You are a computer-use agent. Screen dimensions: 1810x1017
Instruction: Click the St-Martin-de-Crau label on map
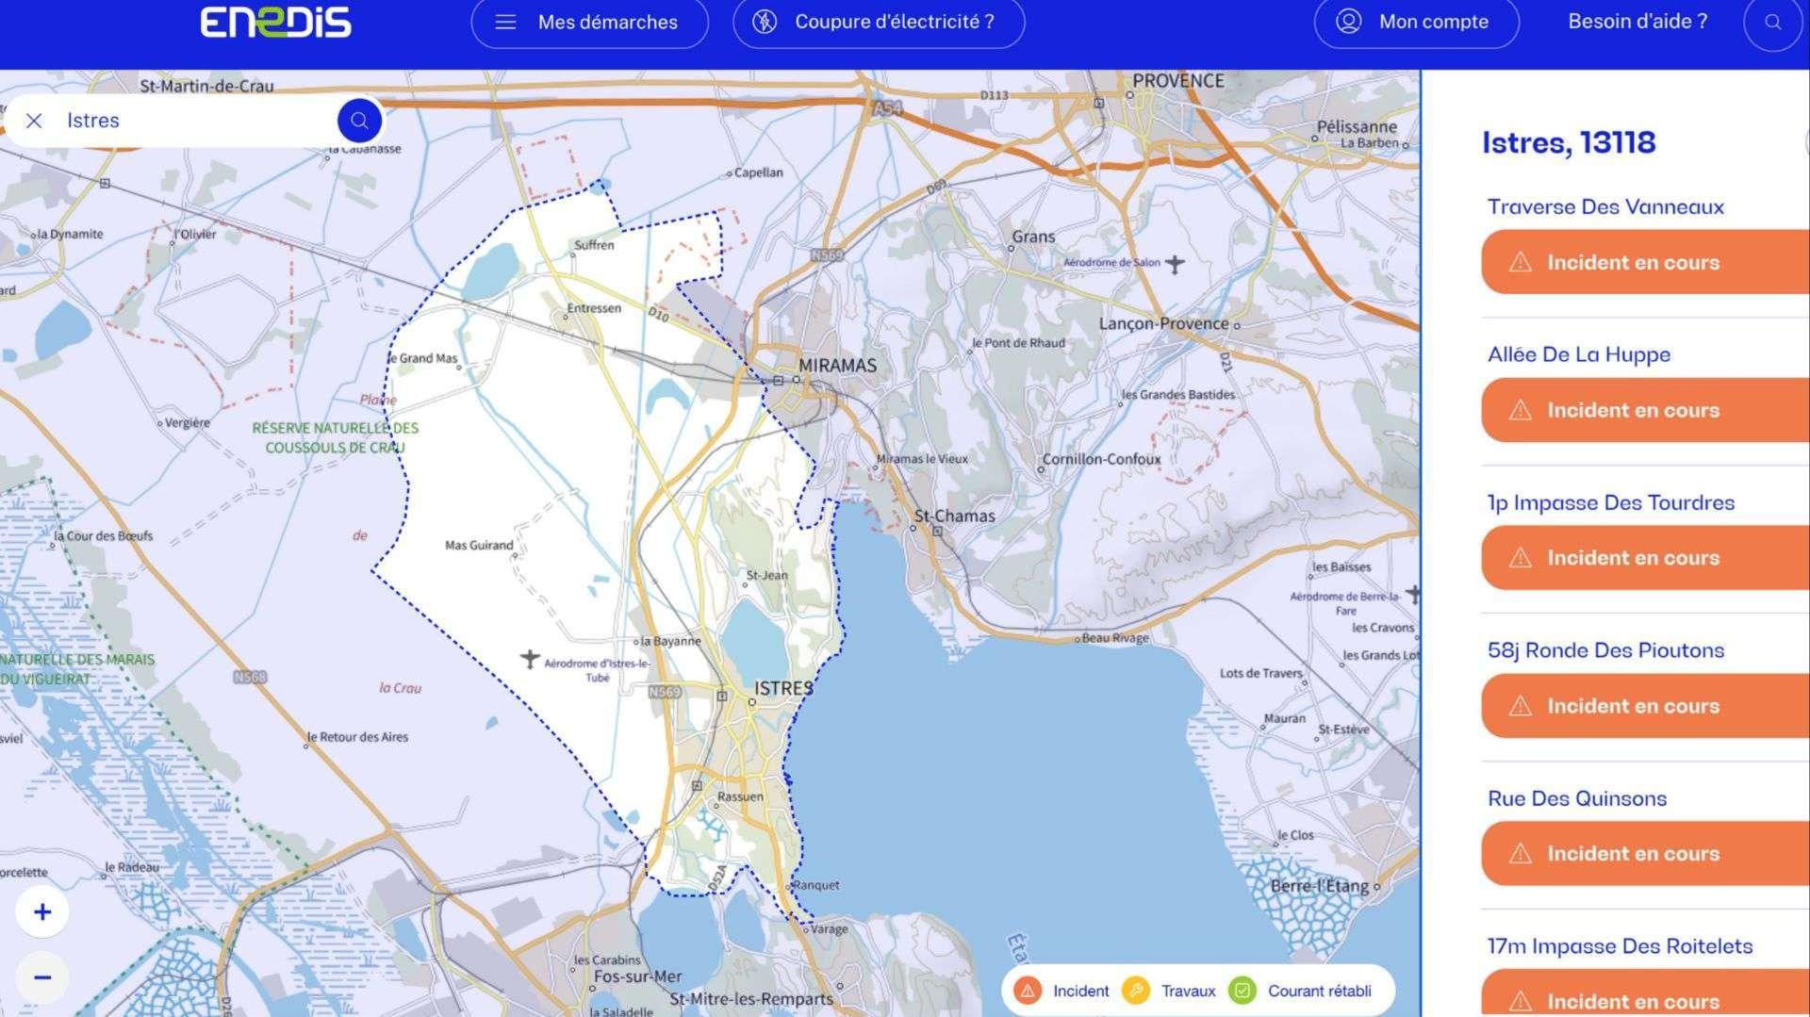click(x=206, y=86)
